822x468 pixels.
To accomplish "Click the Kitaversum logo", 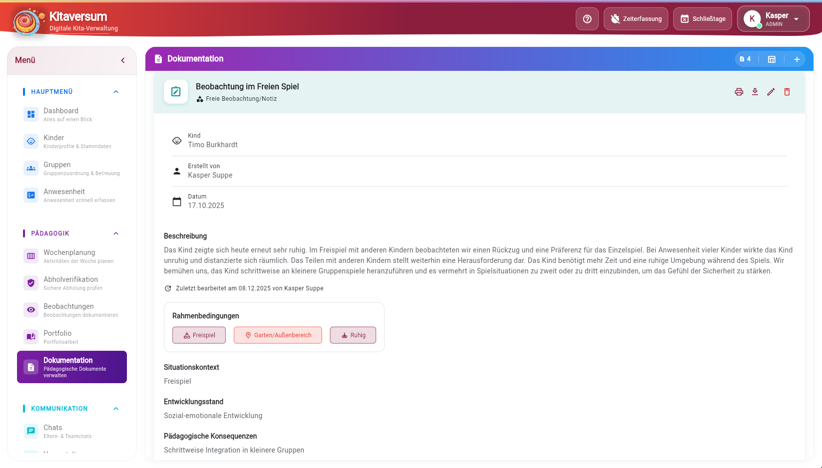I will pyautogui.click(x=26, y=22).
